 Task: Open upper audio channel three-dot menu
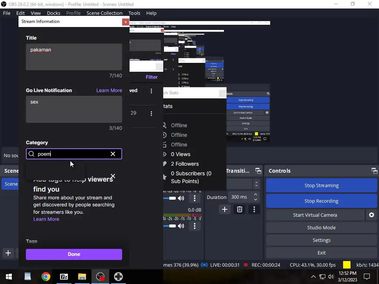(x=195, y=198)
